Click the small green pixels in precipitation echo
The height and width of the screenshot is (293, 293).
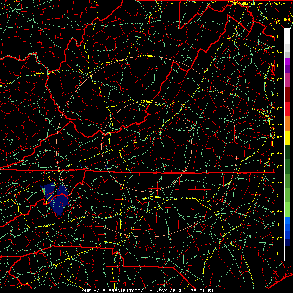point(44,191)
